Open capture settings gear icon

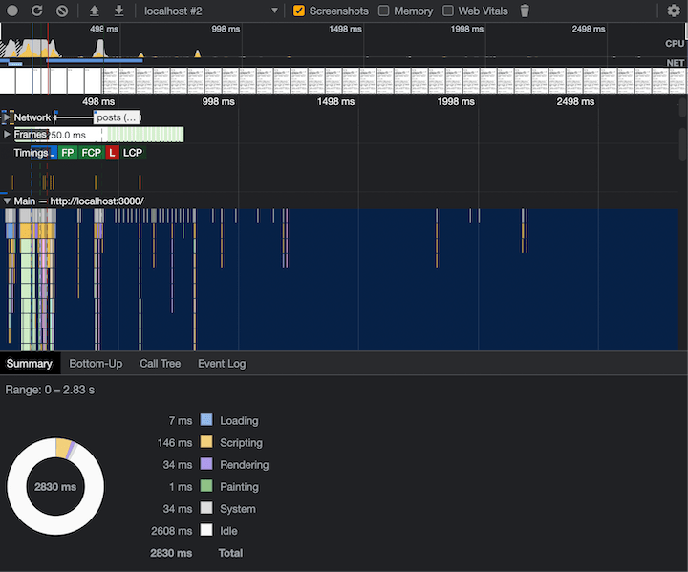point(674,11)
